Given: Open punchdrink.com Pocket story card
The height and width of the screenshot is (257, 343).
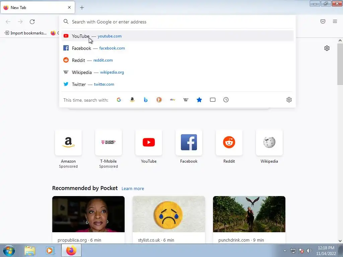Looking at the screenshot, I should click(x=249, y=220).
